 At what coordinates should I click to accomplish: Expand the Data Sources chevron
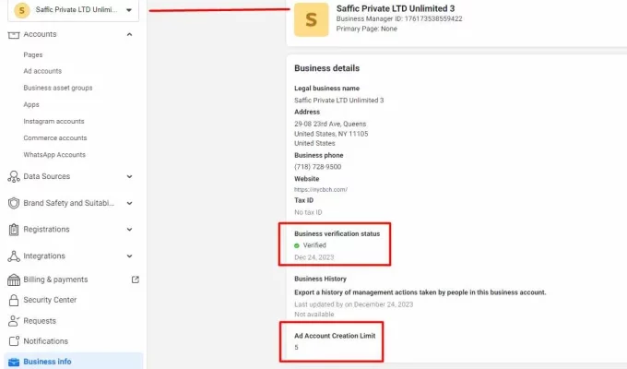coord(130,176)
